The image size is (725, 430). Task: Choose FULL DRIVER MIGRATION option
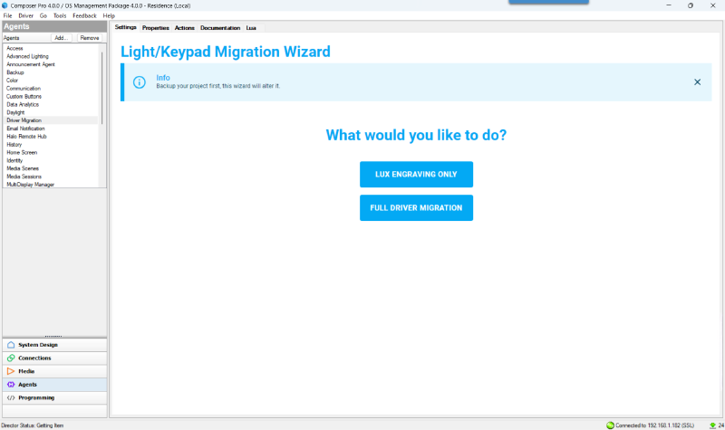coord(416,208)
